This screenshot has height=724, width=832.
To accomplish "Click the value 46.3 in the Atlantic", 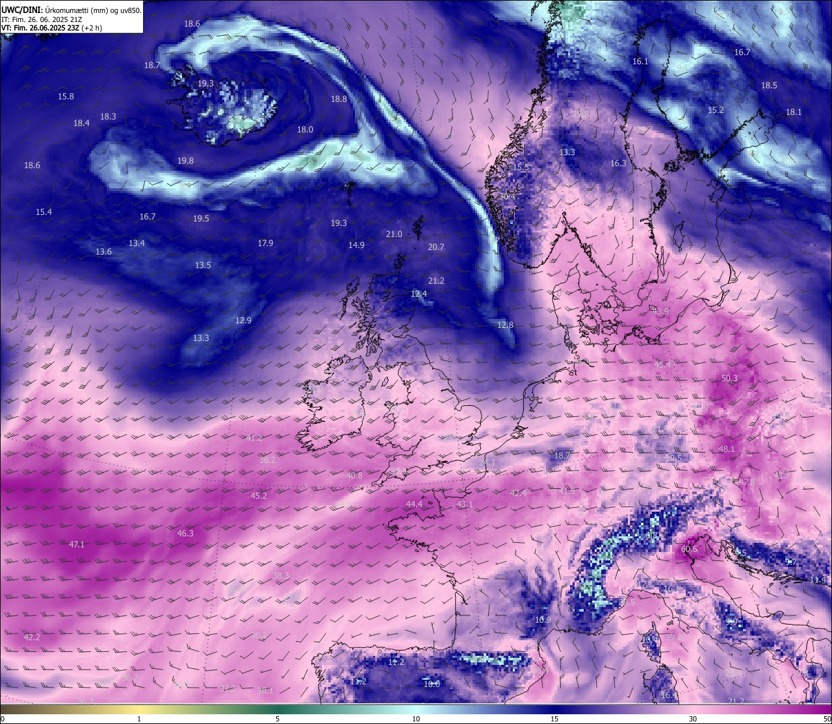I will [x=185, y=533].
